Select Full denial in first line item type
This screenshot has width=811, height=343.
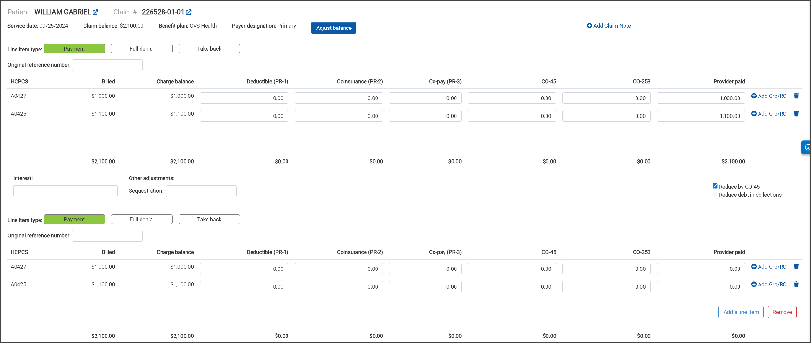[x=141, y=49]
